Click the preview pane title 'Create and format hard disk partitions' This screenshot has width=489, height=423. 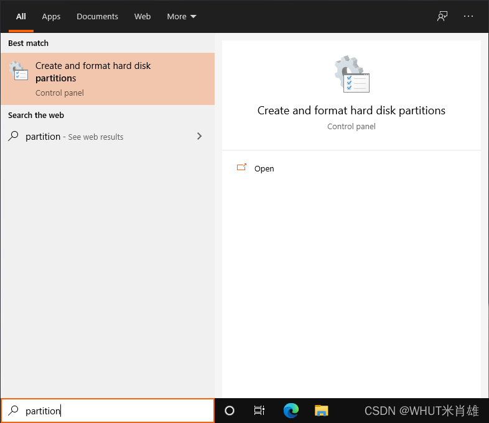coord(351,111)
